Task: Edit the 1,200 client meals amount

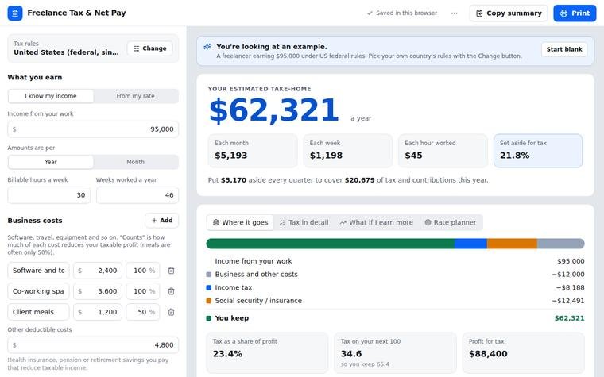Action: pos(98,312)
